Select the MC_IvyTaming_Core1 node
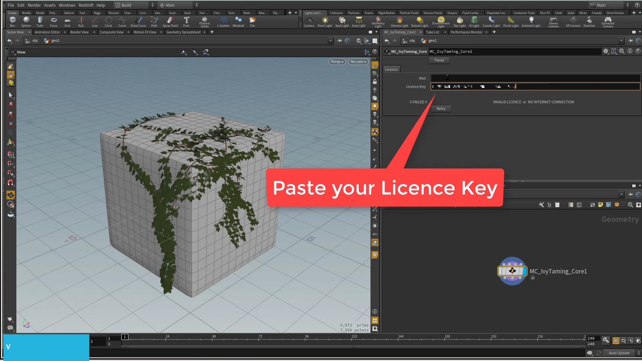The width and height of the screenshot is (642, 361). (512, 271)
